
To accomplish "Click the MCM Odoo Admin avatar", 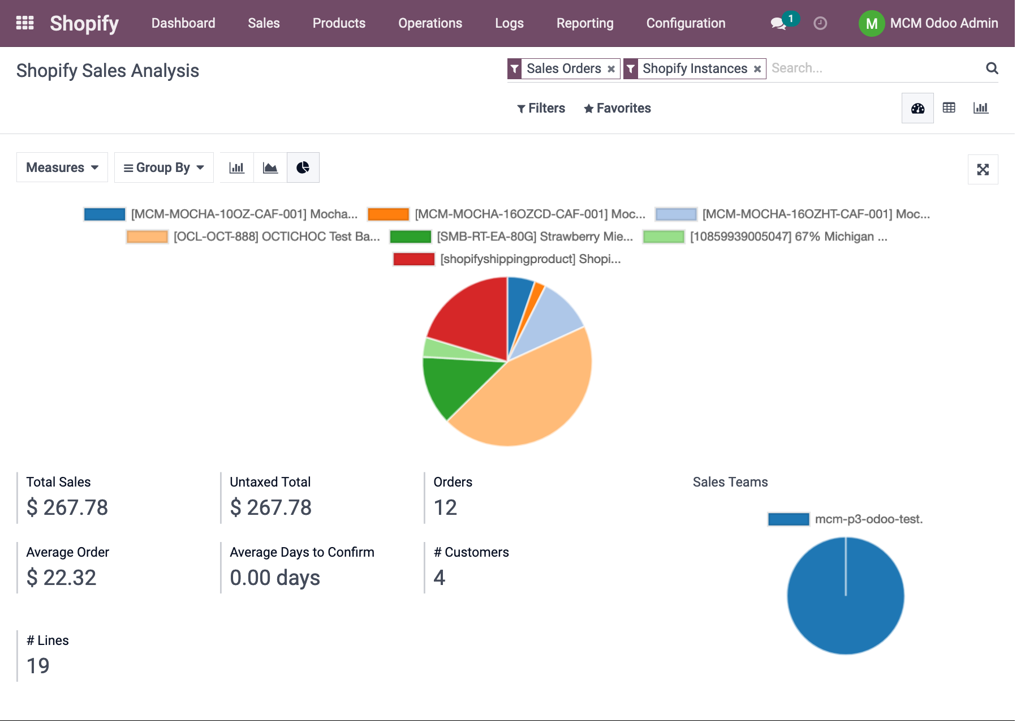I will pyautogui.click(x=872, y=23).
